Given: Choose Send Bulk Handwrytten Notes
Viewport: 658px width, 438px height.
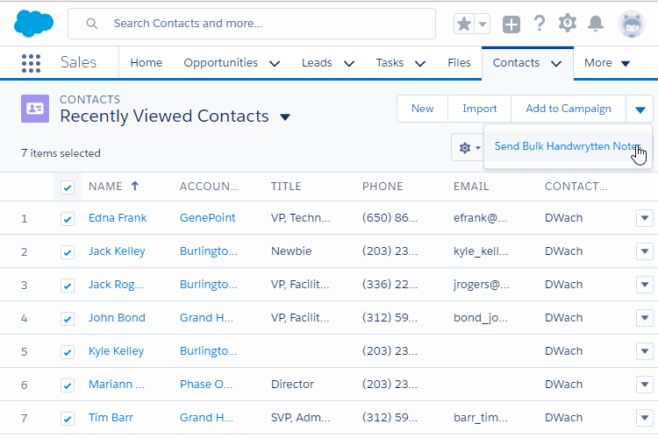Looking at the screenshot, I should (567, 146).
